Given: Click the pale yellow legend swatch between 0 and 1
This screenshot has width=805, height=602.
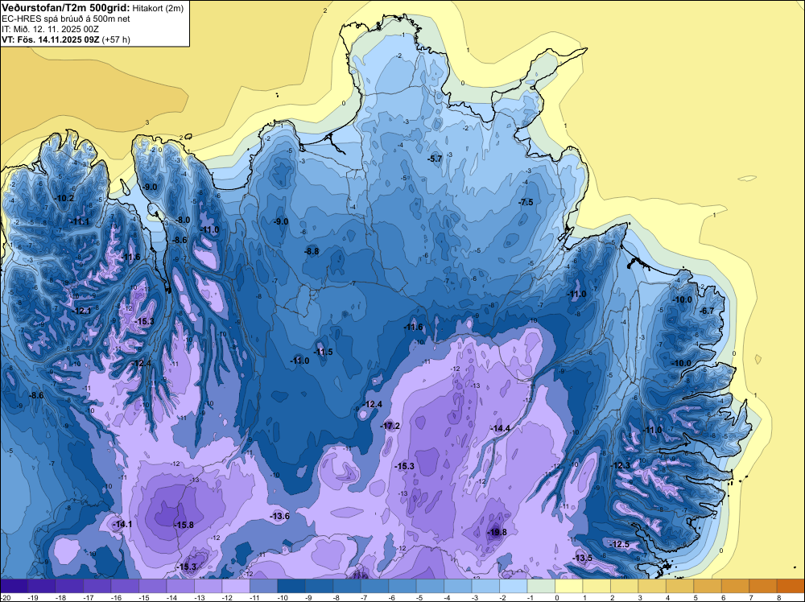Looking at the screenshot, I should point(570,586).
